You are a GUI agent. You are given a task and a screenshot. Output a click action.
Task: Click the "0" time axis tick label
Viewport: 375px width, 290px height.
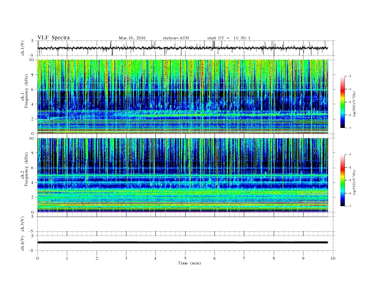tap(37, 258)
